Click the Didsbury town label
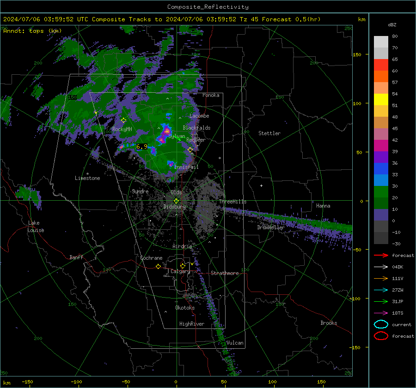This screenshot has width=416, height=388. click(x=174, y=207)
